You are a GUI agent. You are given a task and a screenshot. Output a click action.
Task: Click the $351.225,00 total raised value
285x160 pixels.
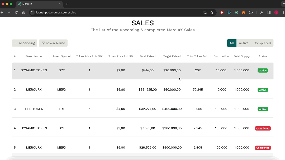pos(148,90)
